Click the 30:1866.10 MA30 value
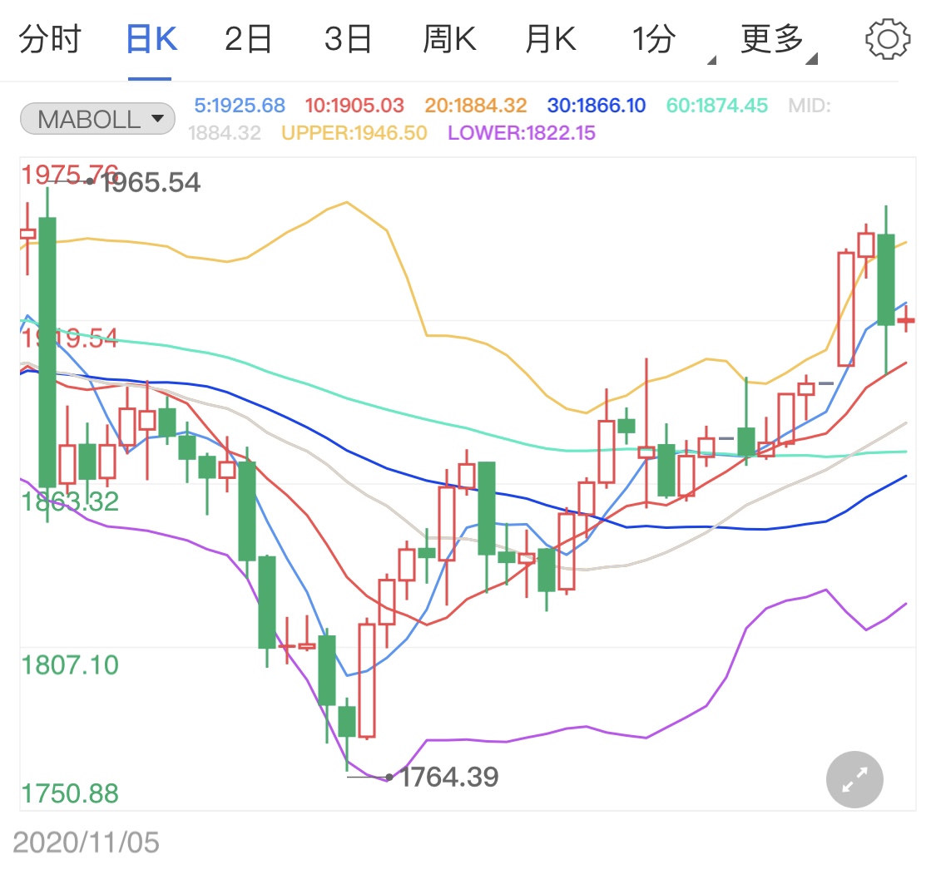 tap(597, 106)
